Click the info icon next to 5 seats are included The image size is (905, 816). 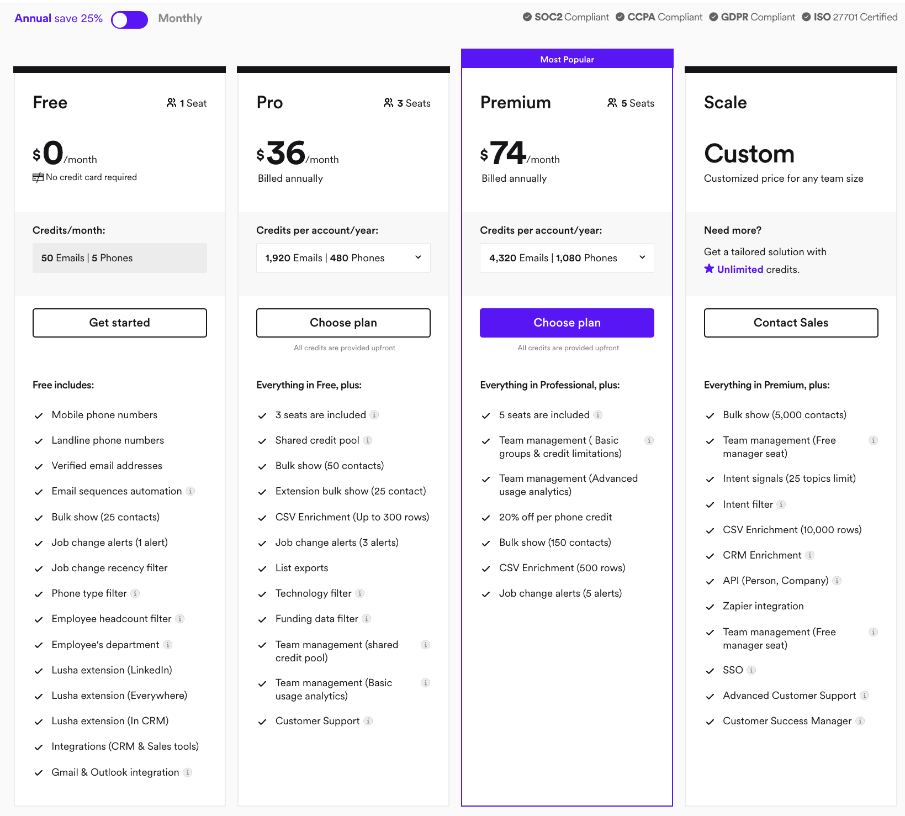point(598,415)
